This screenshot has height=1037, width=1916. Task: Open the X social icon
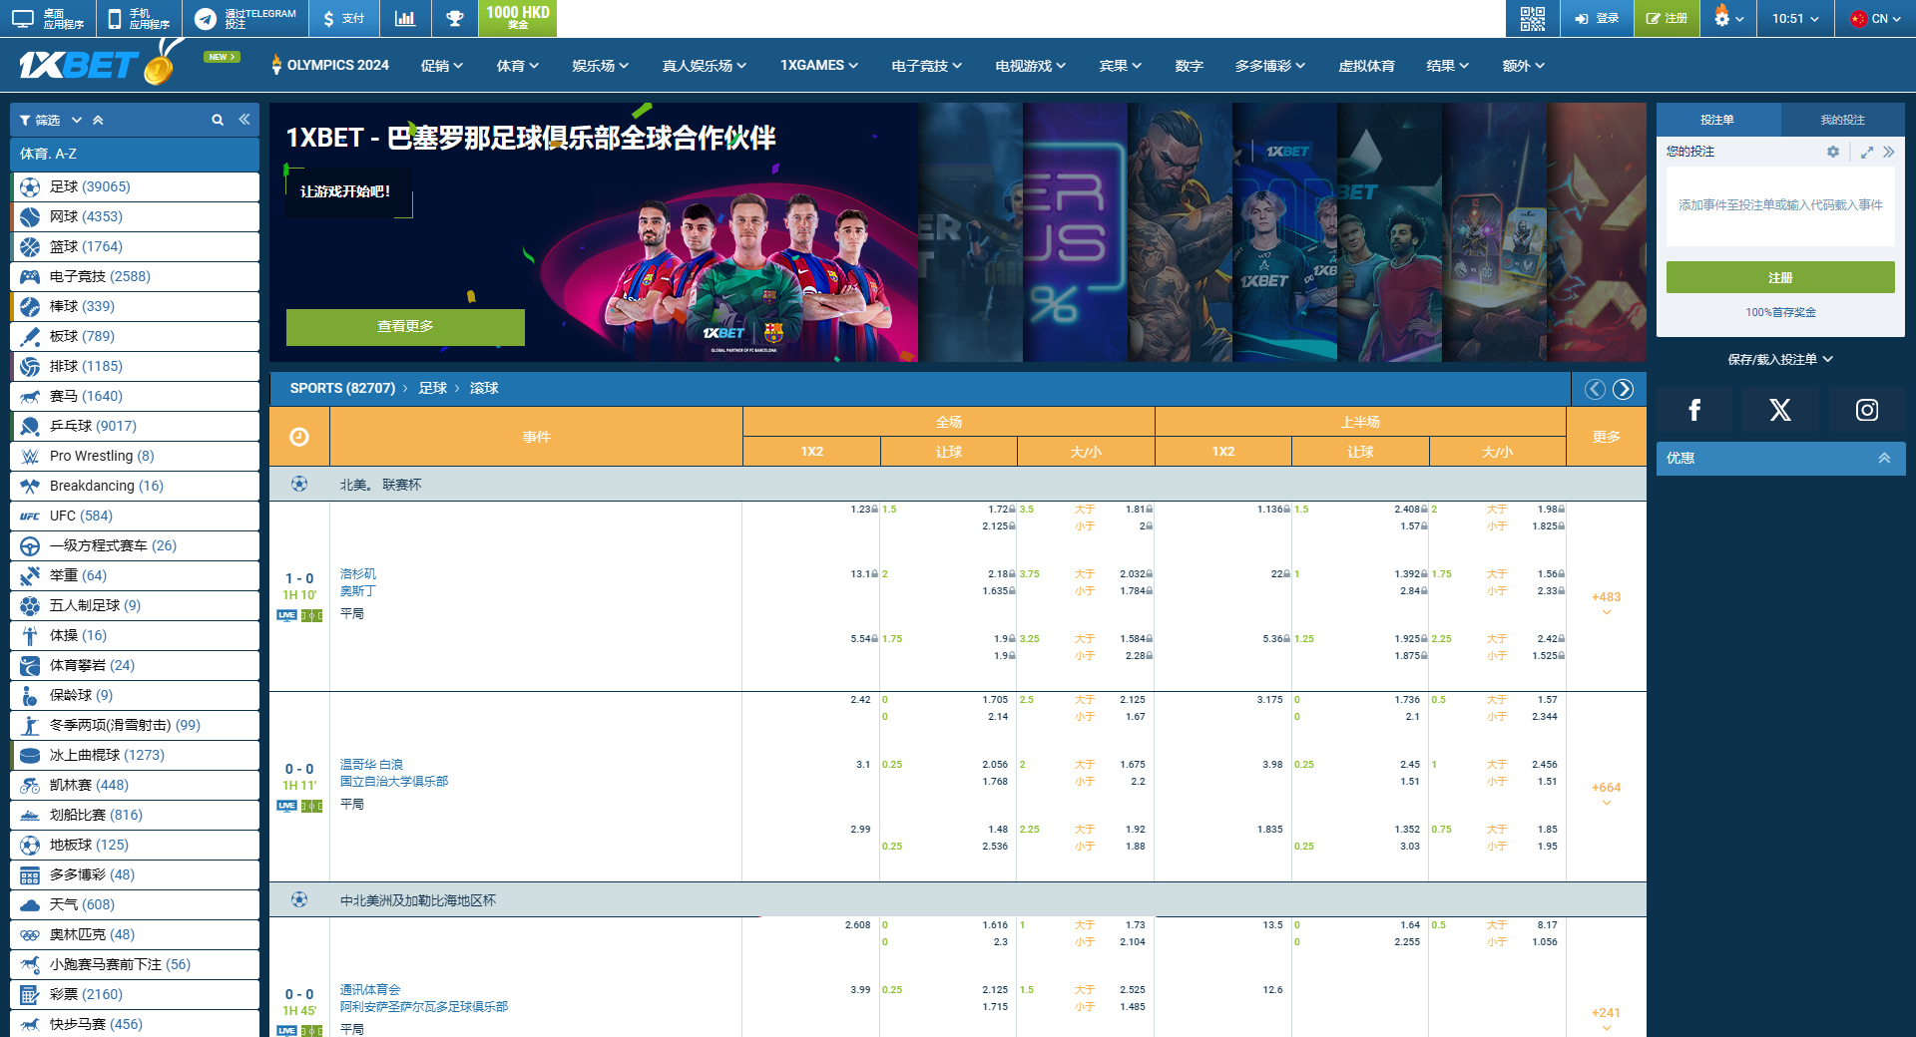point(1780,410)
